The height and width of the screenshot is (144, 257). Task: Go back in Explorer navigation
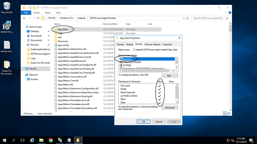[x=24, y=18]
